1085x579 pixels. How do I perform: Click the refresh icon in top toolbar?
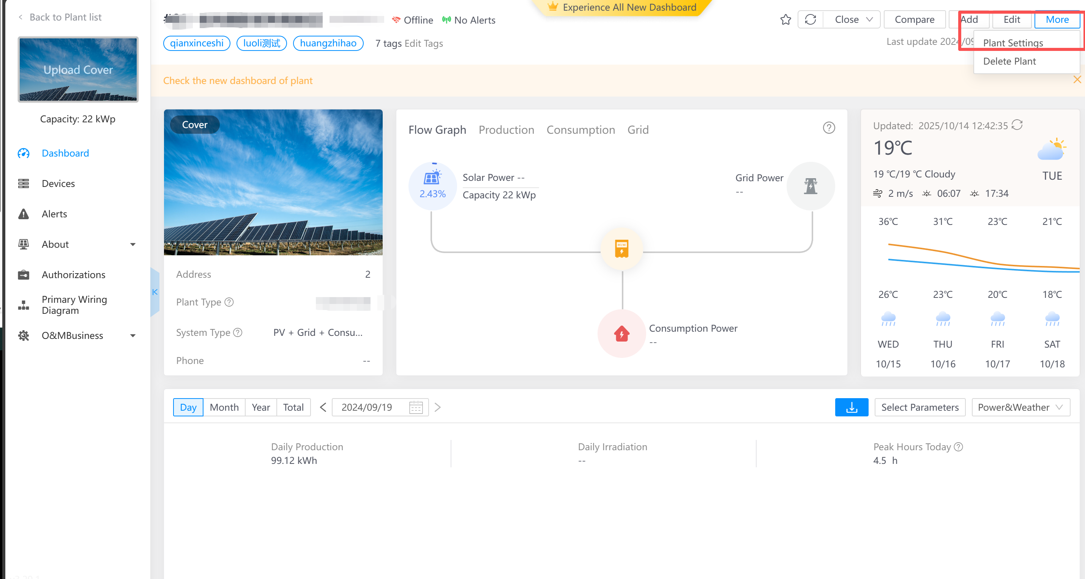(x=811, y=19)
